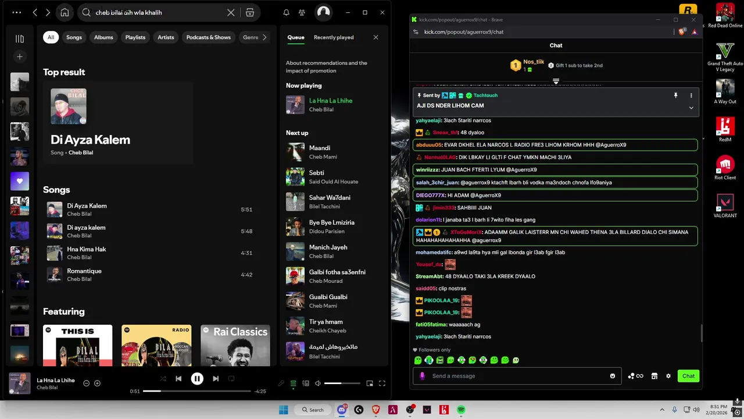This screenshot has height=419, width=744.
Task: Play Hna Kima Hak in Songs list
Action: coord(151,253)
